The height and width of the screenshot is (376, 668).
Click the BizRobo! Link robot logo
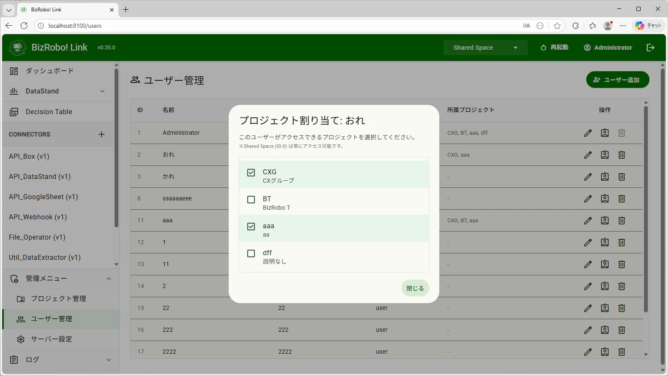point(18,48)
